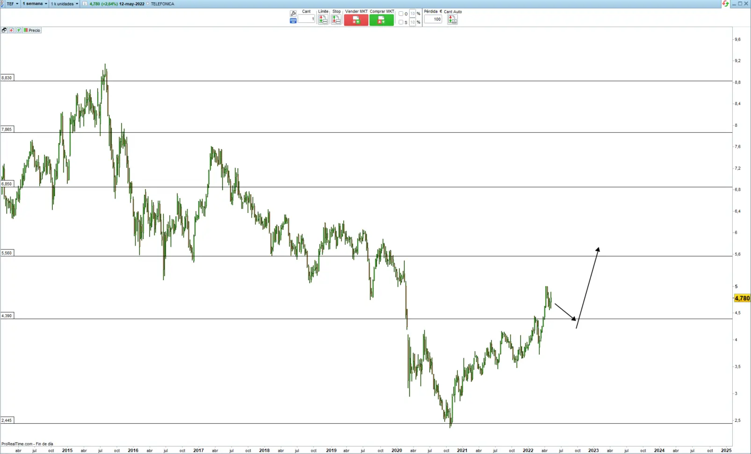Open trading settings wrench icon
The image size is (751, 454).
tap(293, 13)
